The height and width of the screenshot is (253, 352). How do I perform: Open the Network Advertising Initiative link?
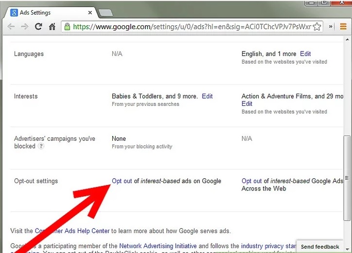click(158, 246)
